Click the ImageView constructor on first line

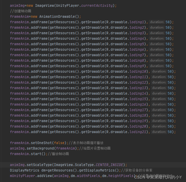tap(44, 5)
